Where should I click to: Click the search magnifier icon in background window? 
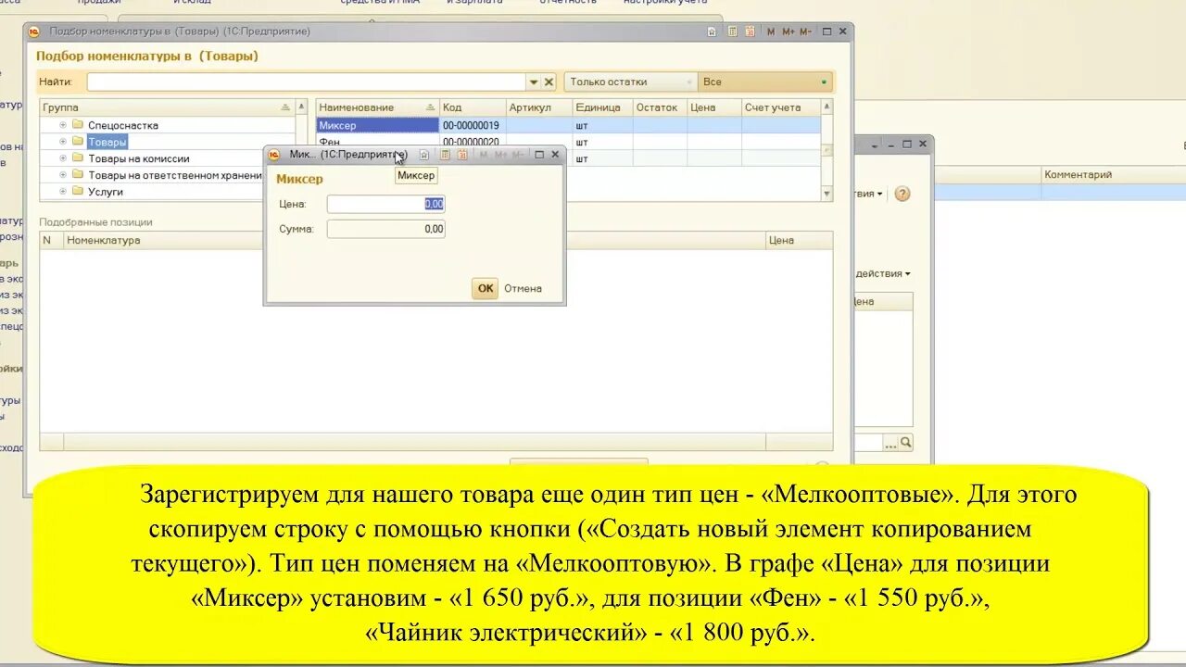coord(905,443)
